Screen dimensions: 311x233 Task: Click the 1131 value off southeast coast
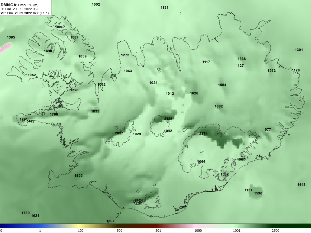(x=248, y=190)
